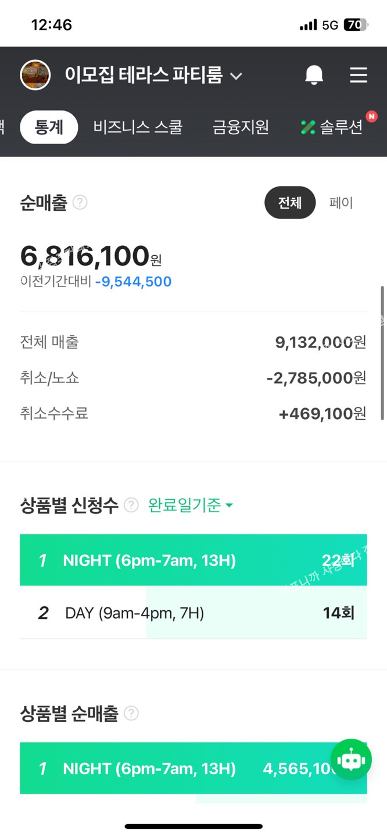Tap the DAY (9am-4pm, 7H) row

point(193,613)
